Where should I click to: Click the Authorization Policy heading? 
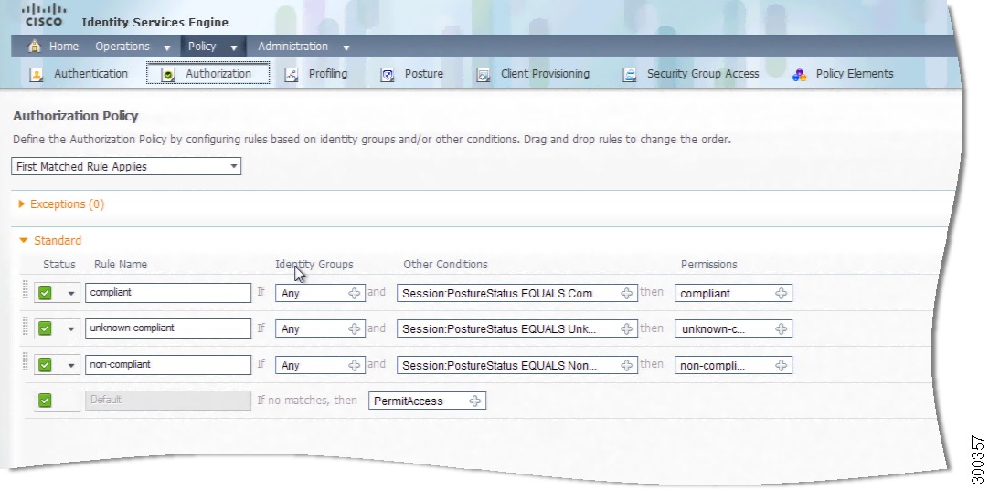pos(76,116)
